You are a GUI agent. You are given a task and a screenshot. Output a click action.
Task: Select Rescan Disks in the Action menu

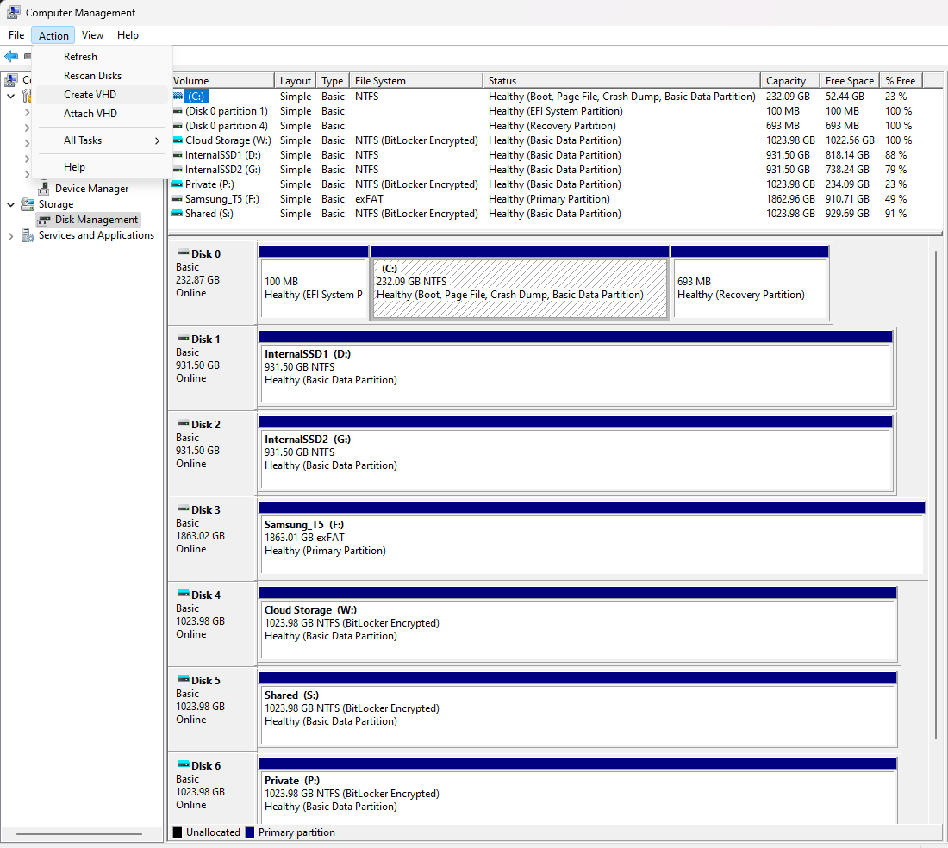click(92, 76)
